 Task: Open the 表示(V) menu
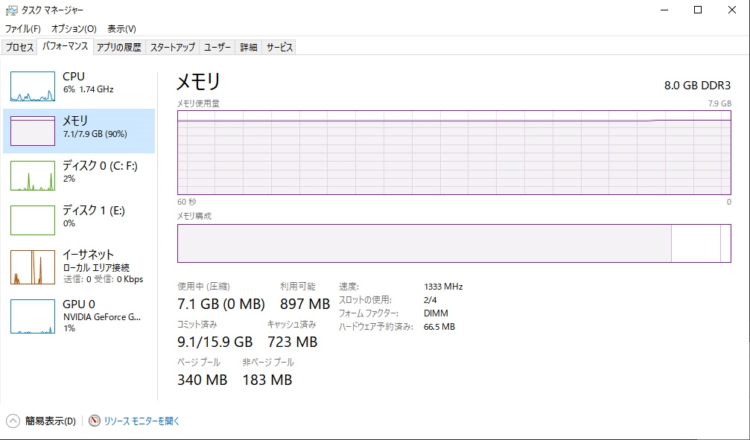121,29
